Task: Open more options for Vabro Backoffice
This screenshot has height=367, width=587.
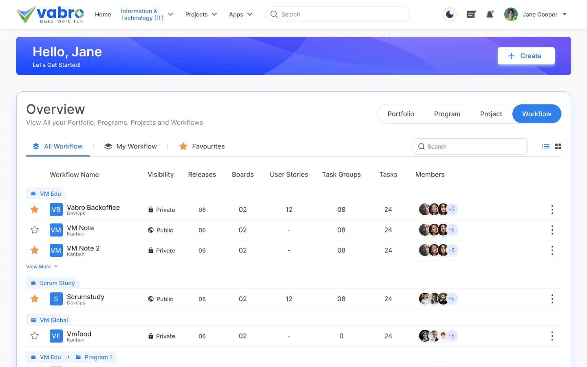Action: click(552, 210)
